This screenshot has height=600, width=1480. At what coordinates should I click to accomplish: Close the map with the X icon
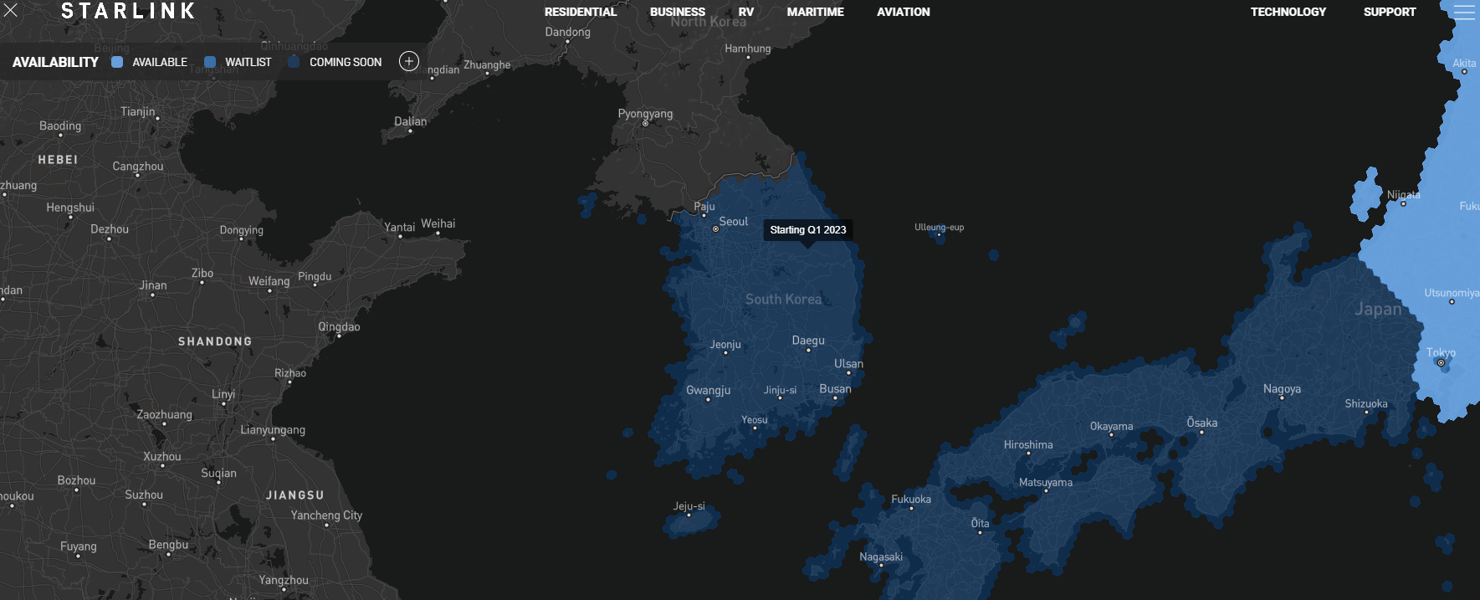click(x=11, y=11)
